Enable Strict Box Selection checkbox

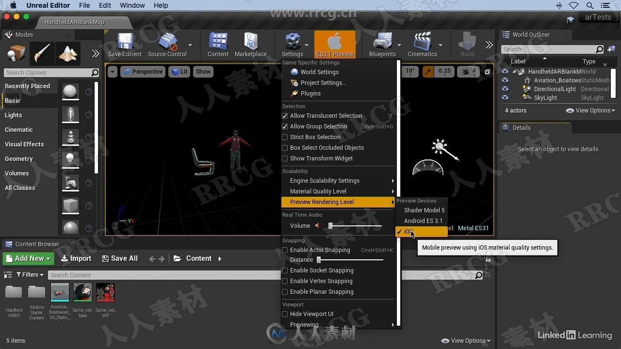pyautogui.click(x=285, y=137)
